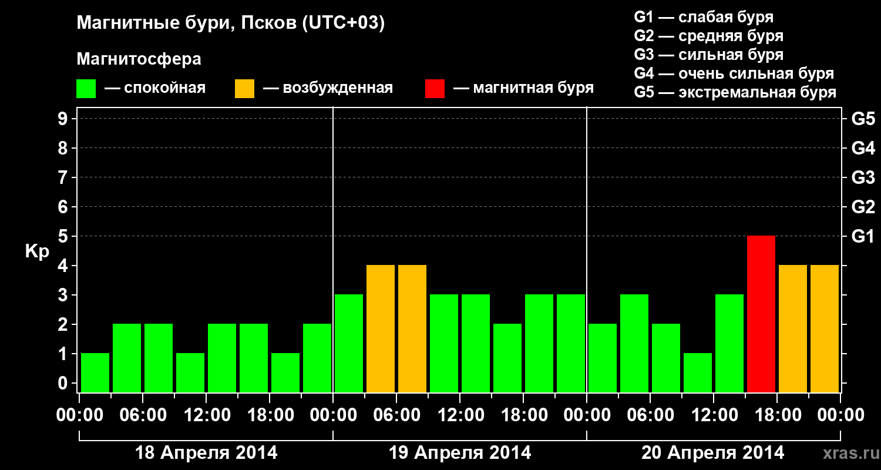Click the 'Магнитосфера' heading
The image size is (881, 470).
tap(139, 59)
